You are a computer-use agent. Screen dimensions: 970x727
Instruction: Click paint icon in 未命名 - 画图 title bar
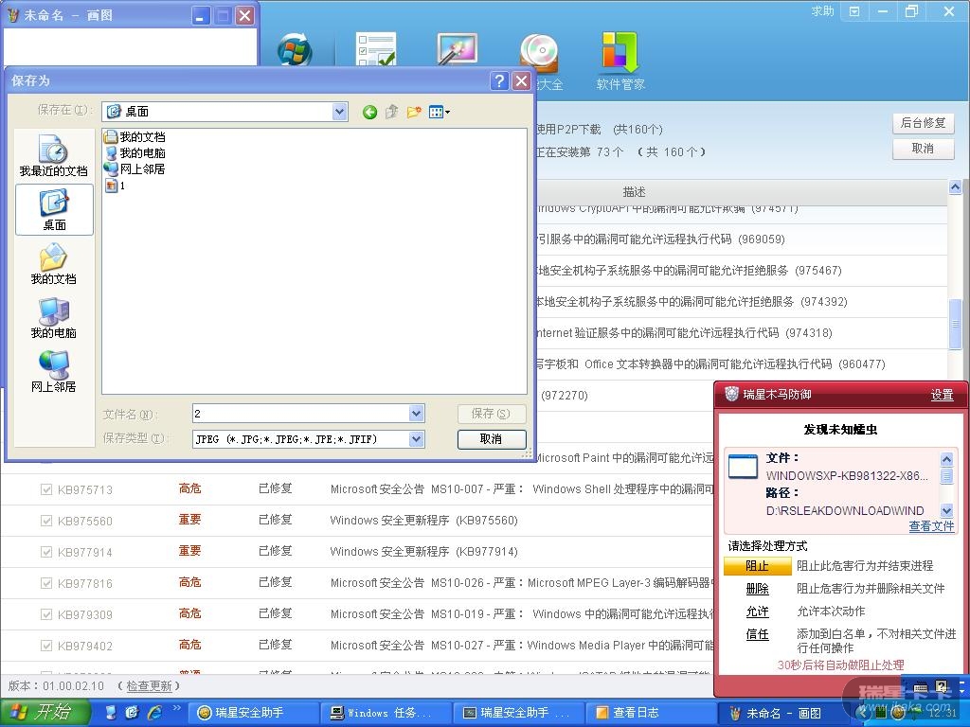coord(13,15)
